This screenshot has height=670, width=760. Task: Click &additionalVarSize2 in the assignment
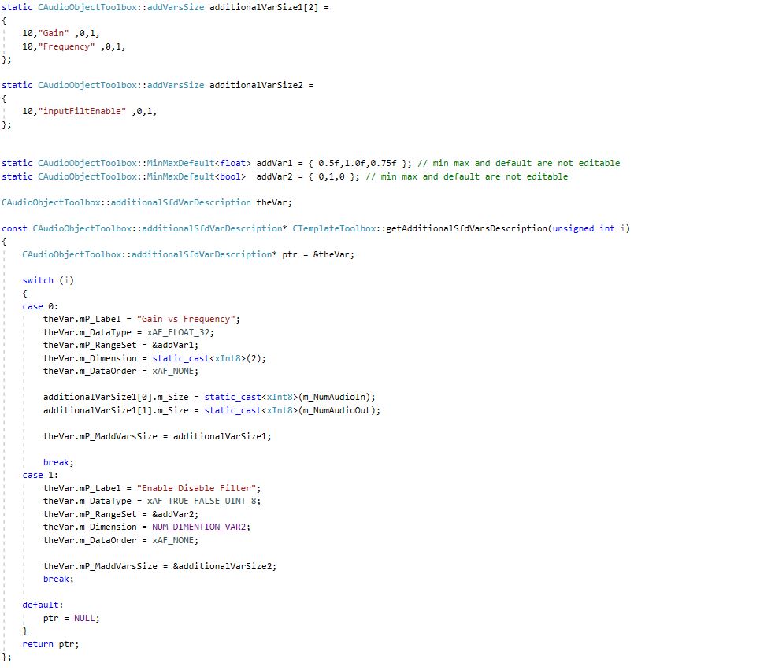(x=222, y=566)
